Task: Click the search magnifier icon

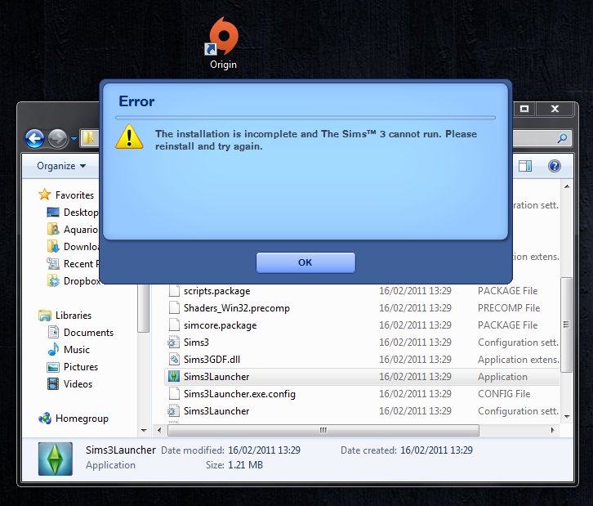Action: tap(562, 138)
